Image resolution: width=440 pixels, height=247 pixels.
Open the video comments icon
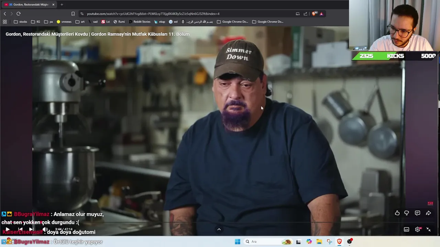(x=417, y=213)
